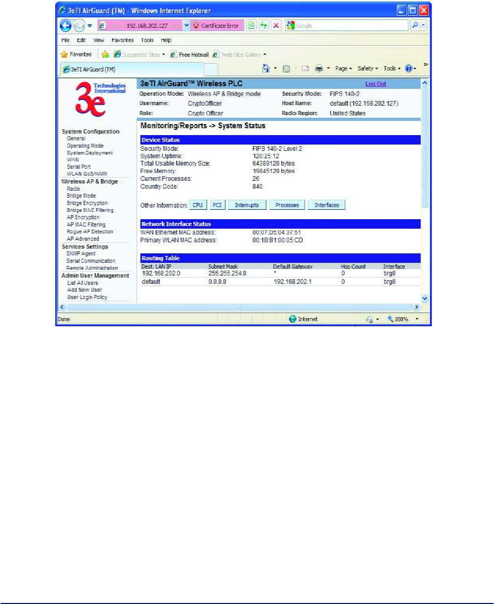Click the magnifier Search icon

pyautogui.click(x=415, y=26)
